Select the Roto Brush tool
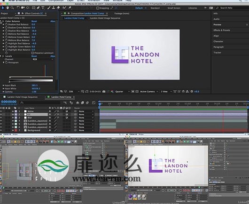The height and width of the screenshot is (204, 249). [x=64, y=8]
